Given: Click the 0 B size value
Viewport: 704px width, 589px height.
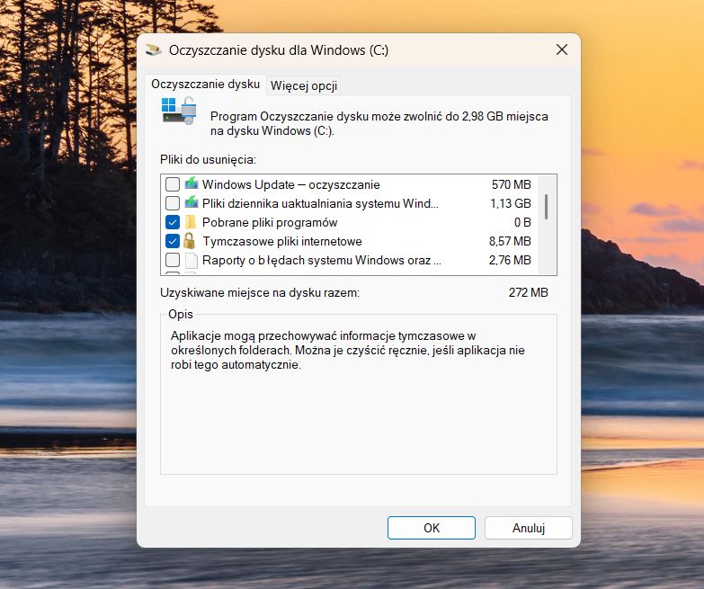Looking at the screenshot, I should (x=522, y=222).
